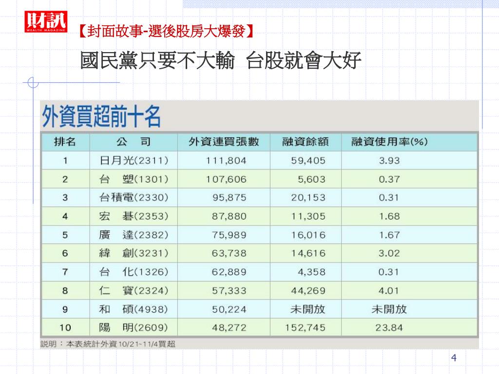Click usage rate 0.31 in 台化 row

[388, 272]
